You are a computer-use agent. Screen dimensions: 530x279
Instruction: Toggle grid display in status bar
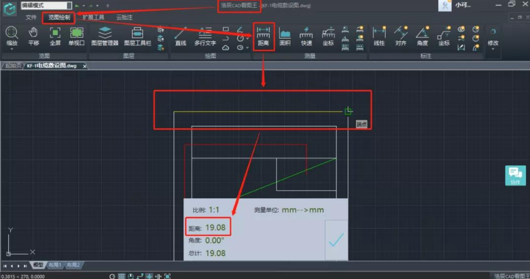[x=122, y=276]
